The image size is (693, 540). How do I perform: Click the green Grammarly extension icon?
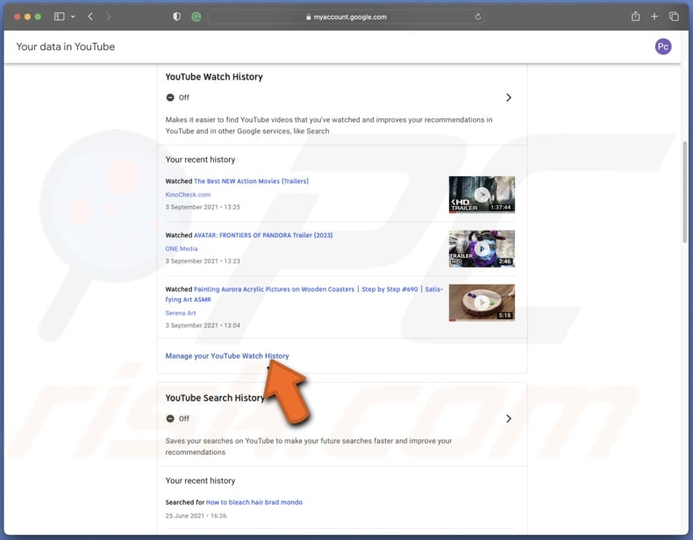(x=196, y=18)
